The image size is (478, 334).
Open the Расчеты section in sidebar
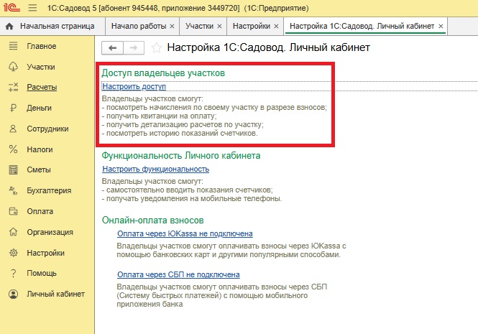[42, 87]
